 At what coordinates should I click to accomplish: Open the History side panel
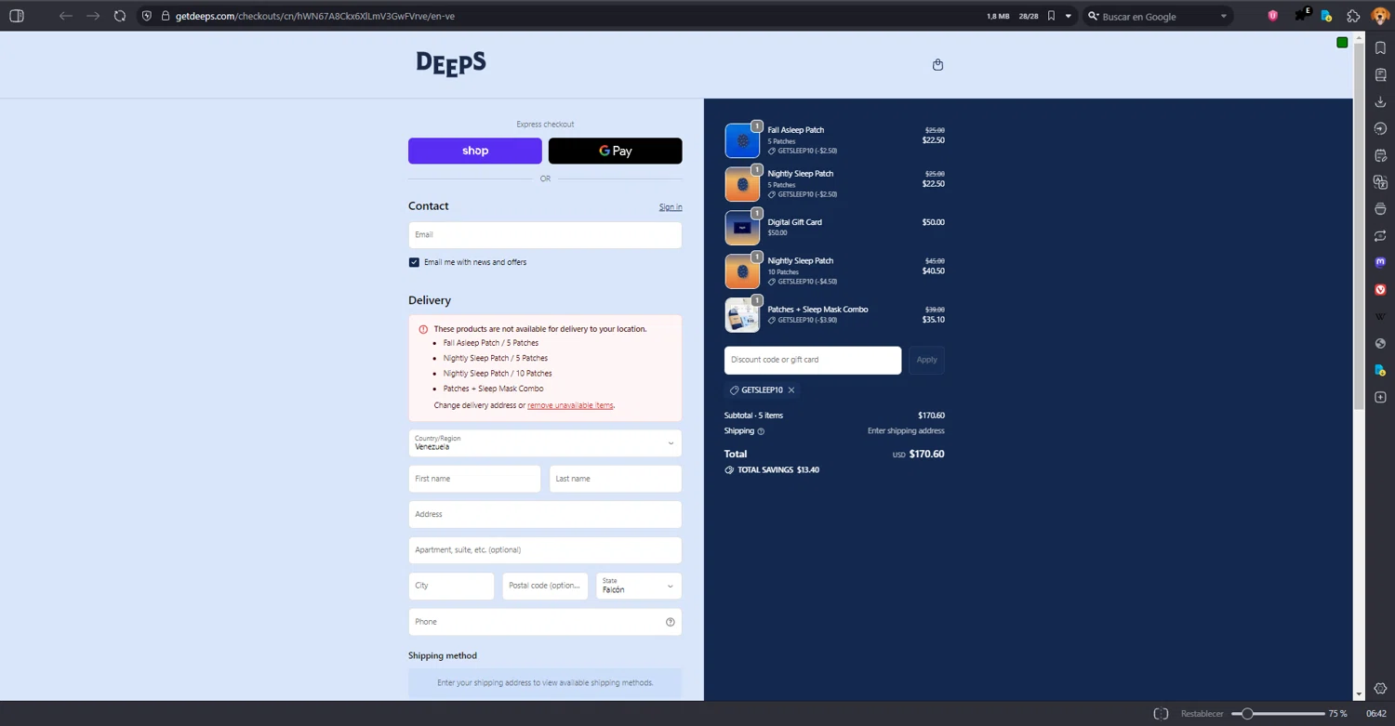point(1380,128)
